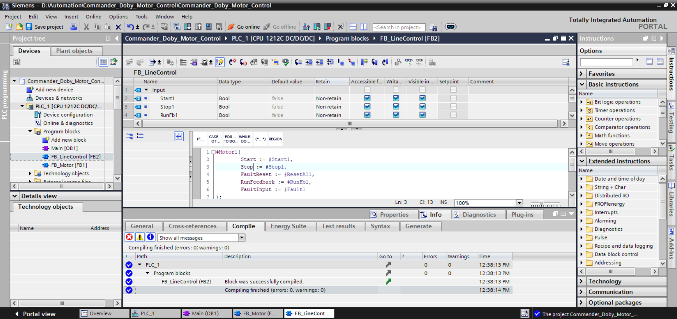
Task: Click the Stop CPU icon
Action: click(328, 27)
